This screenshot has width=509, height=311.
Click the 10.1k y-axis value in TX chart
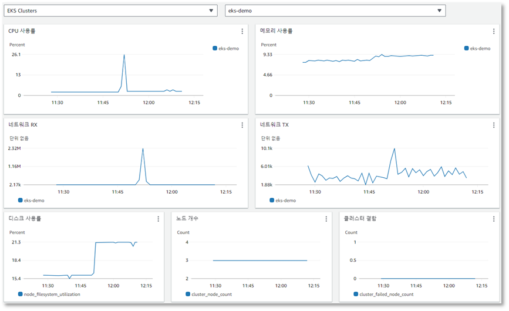[267, 148]
